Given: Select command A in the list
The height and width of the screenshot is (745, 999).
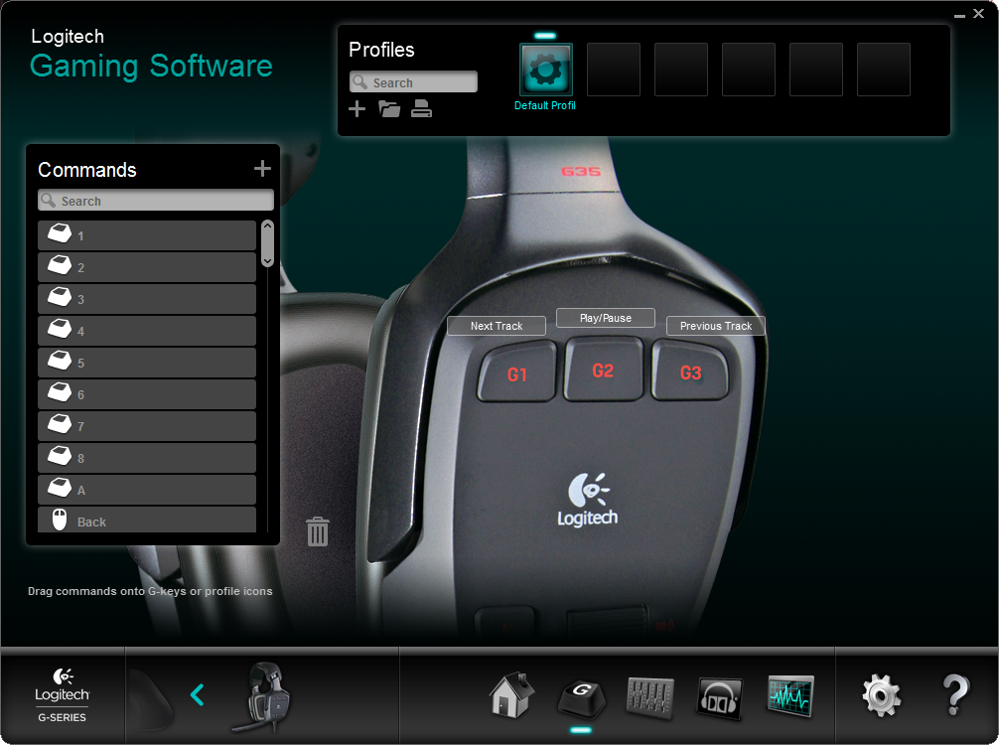Looking at the screenshot, I should [147, 490].
